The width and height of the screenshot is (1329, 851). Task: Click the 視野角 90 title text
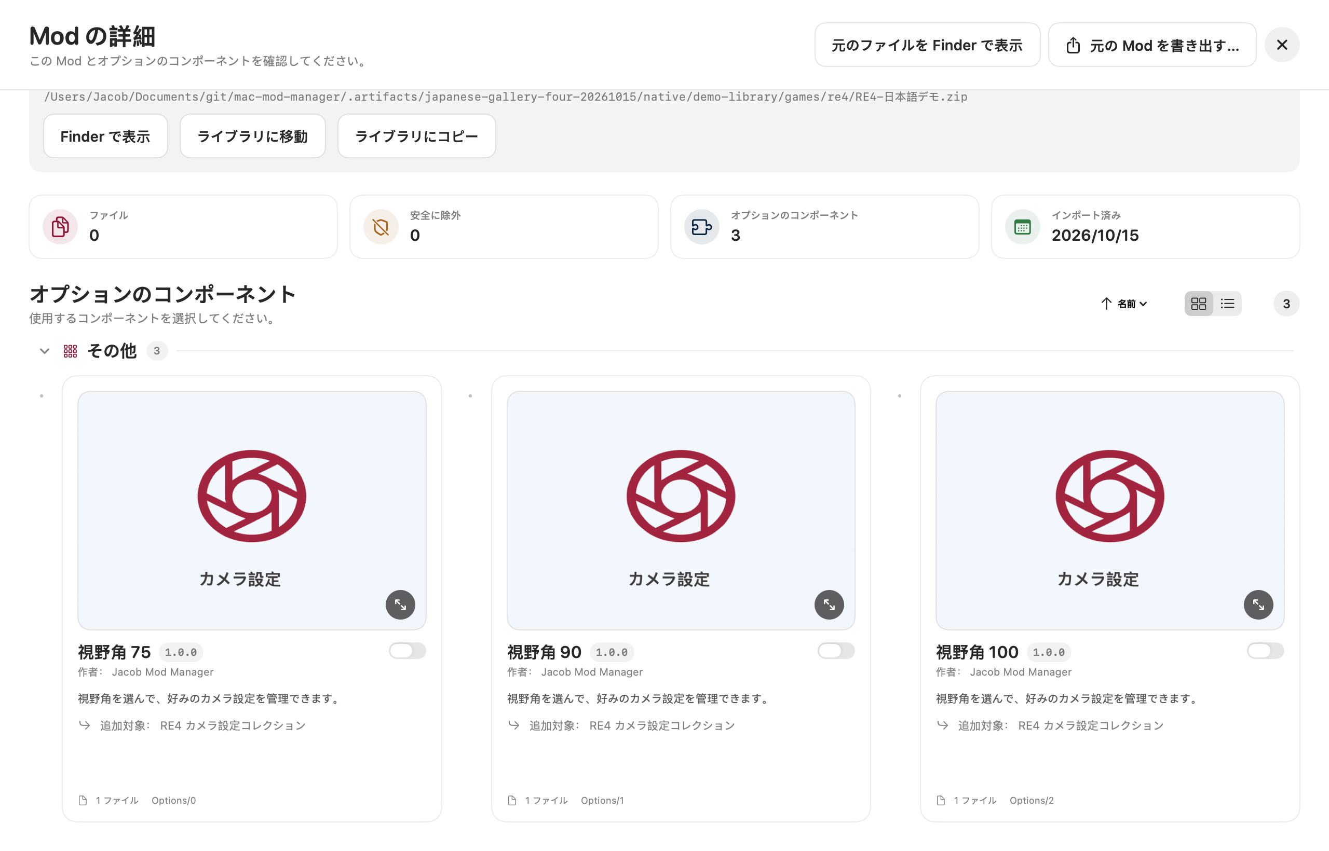[544, 652]
